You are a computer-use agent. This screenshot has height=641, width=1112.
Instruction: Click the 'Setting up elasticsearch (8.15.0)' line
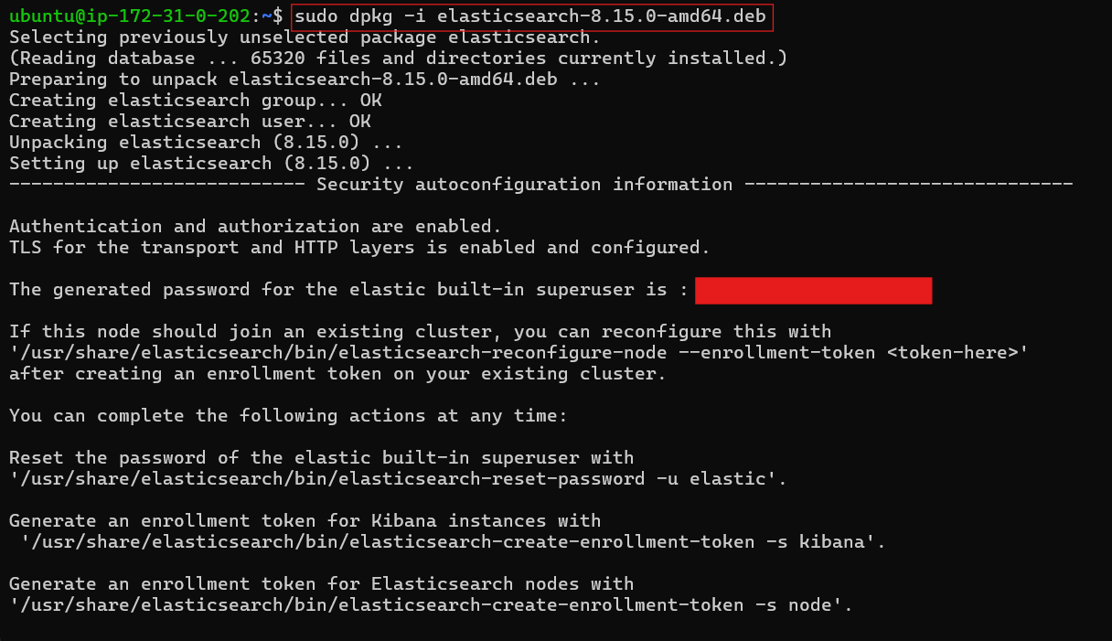point(211,163)
